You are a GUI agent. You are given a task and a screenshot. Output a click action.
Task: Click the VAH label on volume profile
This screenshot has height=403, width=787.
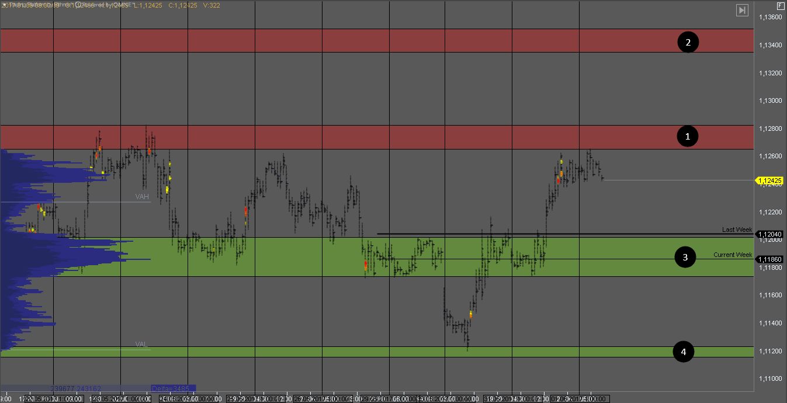[142, 197]
